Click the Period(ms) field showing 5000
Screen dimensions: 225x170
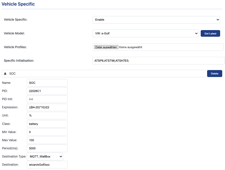pyautogui.click(x=47, y=148)
